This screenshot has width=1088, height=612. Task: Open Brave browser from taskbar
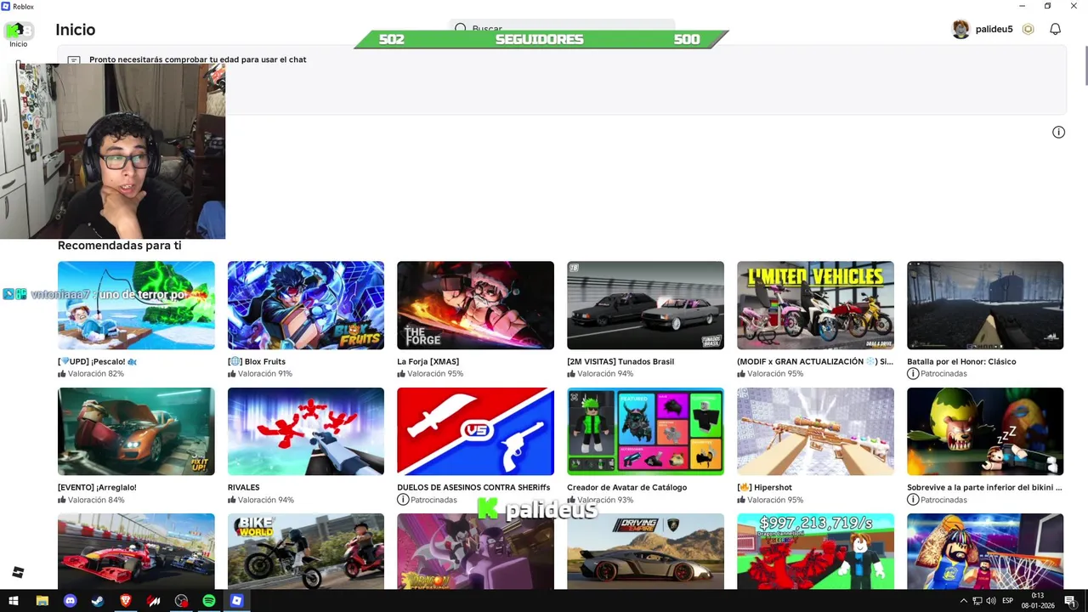pos(126,601)
